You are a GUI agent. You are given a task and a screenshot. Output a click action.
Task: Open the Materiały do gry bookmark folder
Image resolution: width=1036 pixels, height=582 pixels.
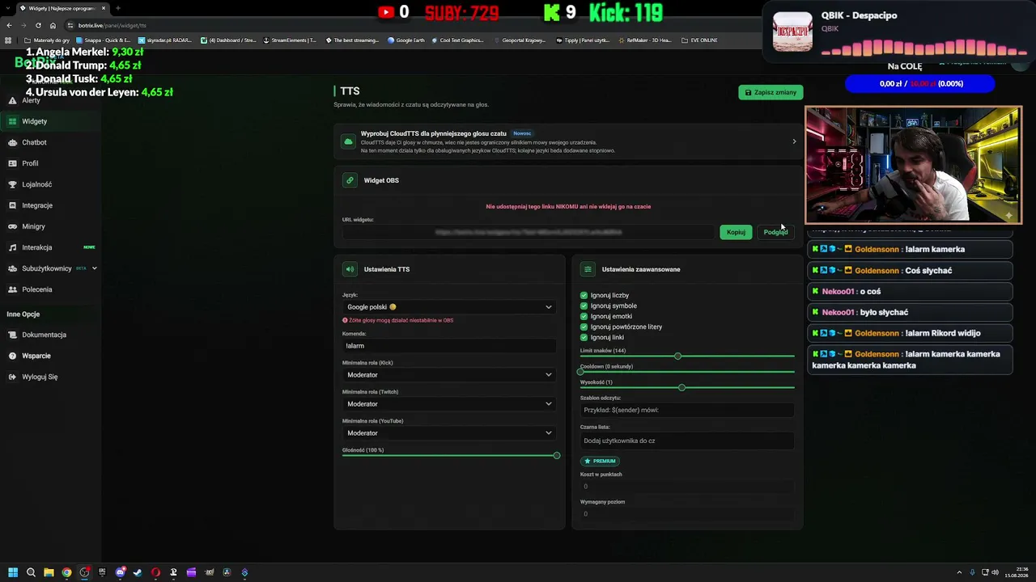pyautogui.click(x=47, y=40)
